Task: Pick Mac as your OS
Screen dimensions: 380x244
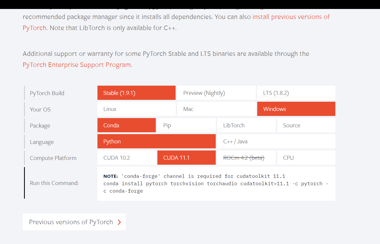Action: [x=216, y=109]
